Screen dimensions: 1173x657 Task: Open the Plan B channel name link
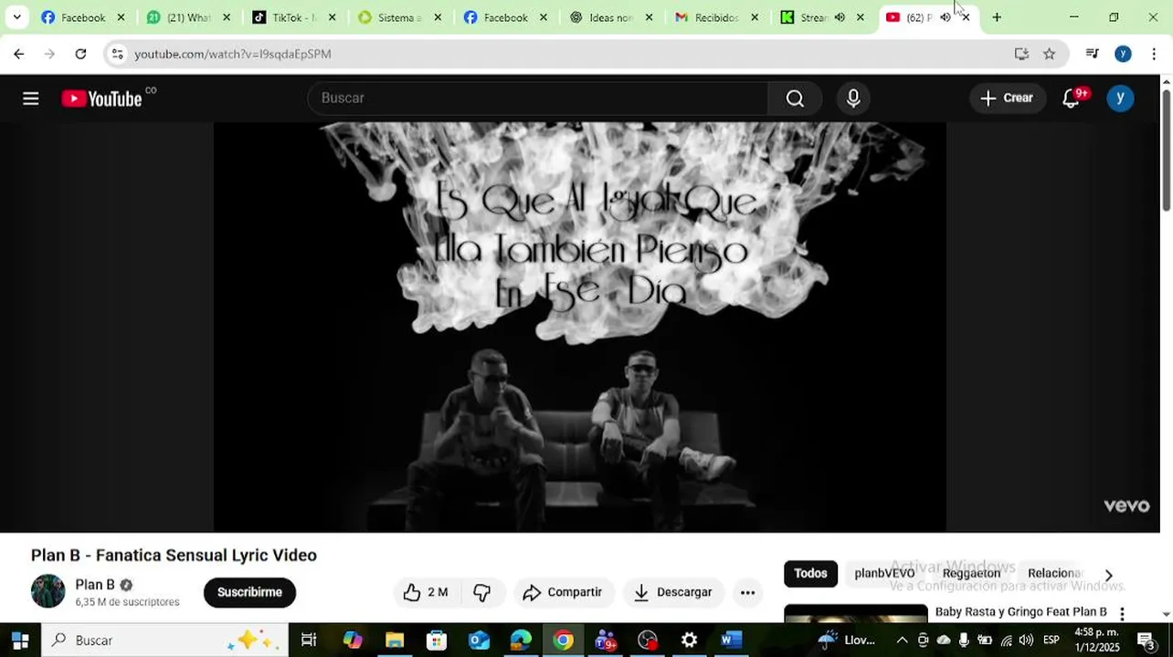tap(95, 585)
